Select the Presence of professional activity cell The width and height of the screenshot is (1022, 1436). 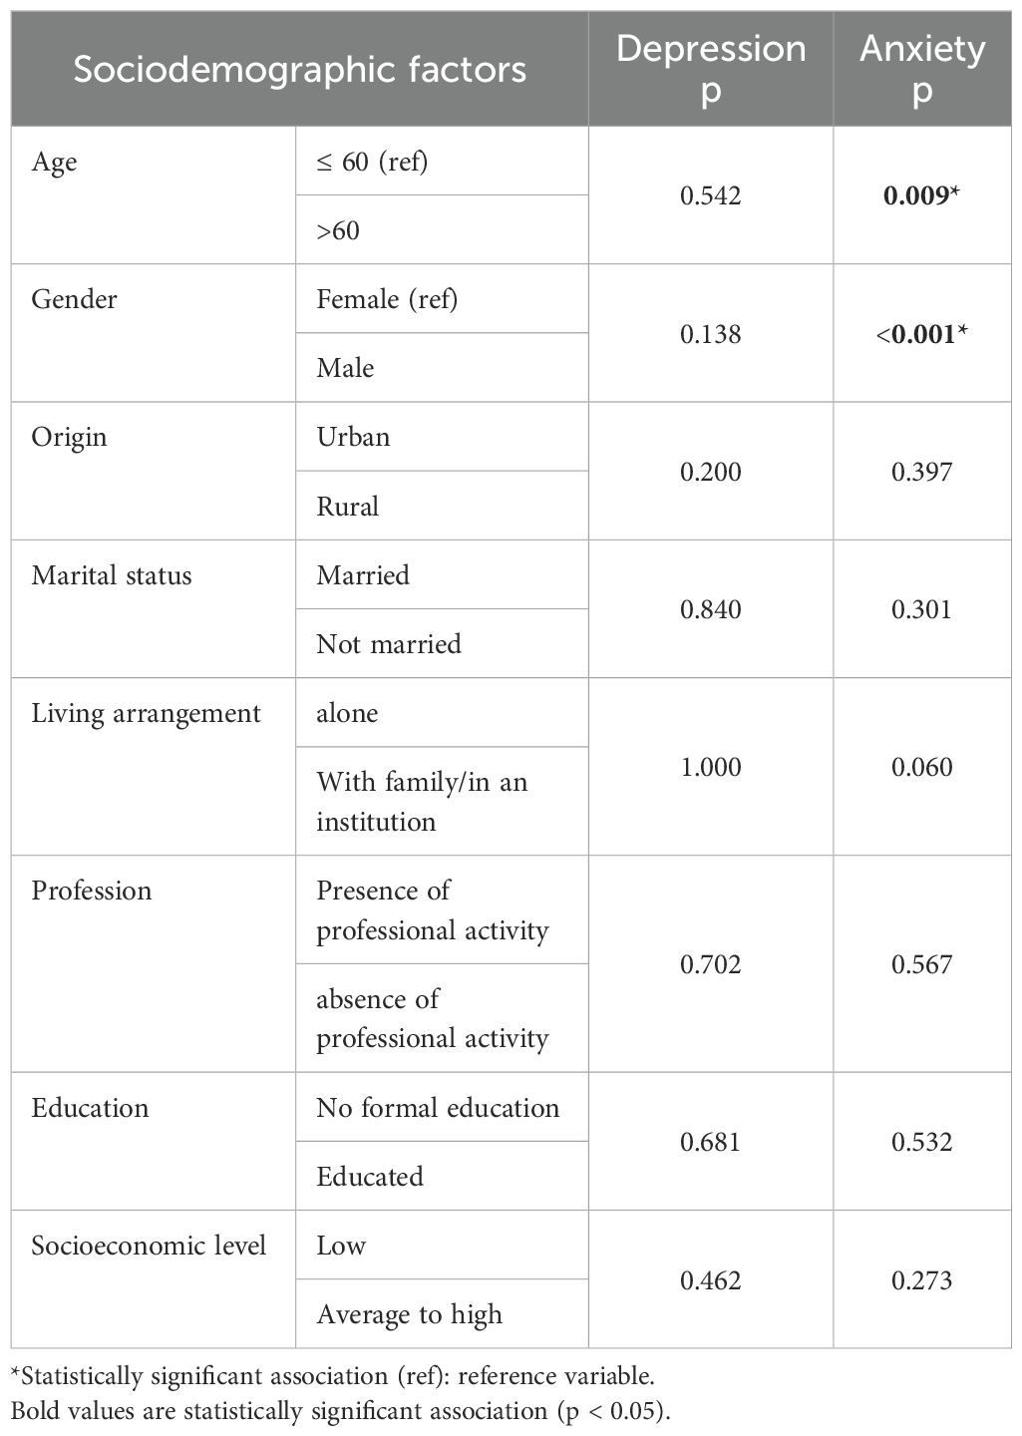[x=433, y=909]
